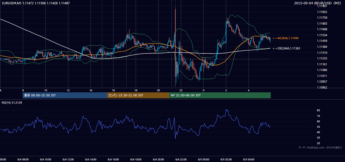Screen dimensions: 345x162
Task: Click price level 1.10862 on axis
Action: click(322, 87)
